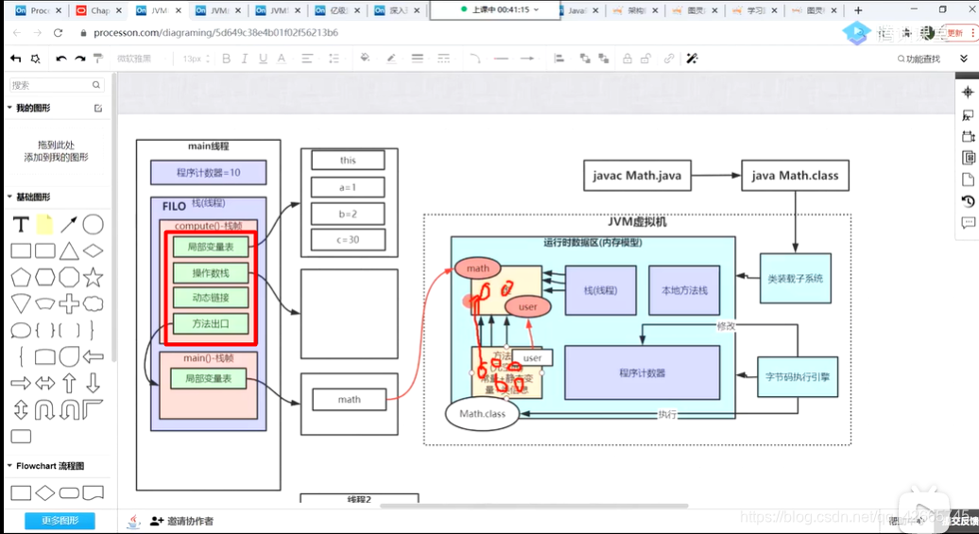Unlock the selected shape
Viewport: 979px width, 534px height.
(645, 58)
